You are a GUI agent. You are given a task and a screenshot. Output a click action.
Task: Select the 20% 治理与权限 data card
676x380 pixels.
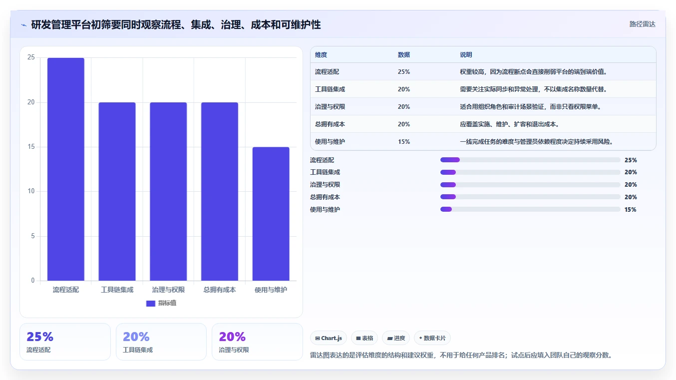(x=257, y=342)
